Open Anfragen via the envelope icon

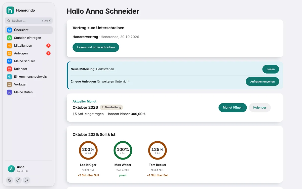tap(9, 53)
